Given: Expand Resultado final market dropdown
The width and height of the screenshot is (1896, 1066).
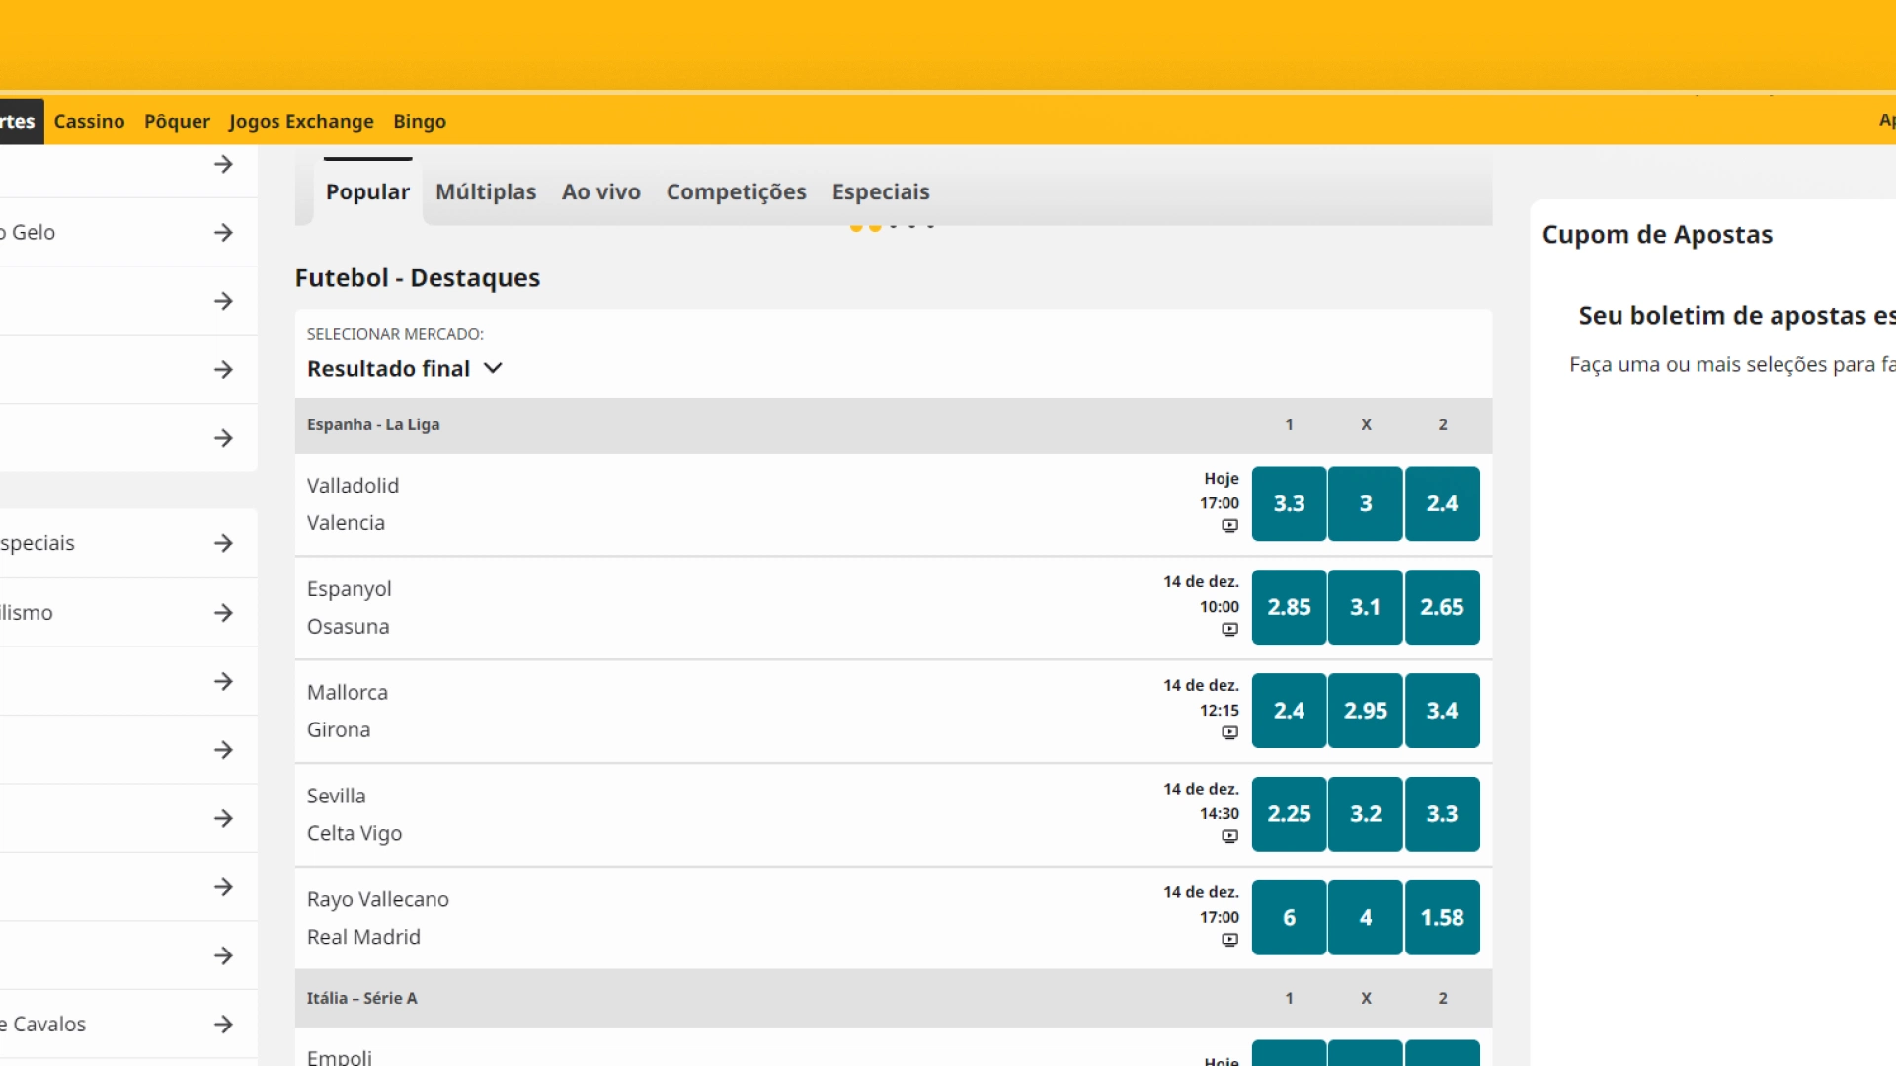Looking at the screenshot, I should tap(405, 368).
